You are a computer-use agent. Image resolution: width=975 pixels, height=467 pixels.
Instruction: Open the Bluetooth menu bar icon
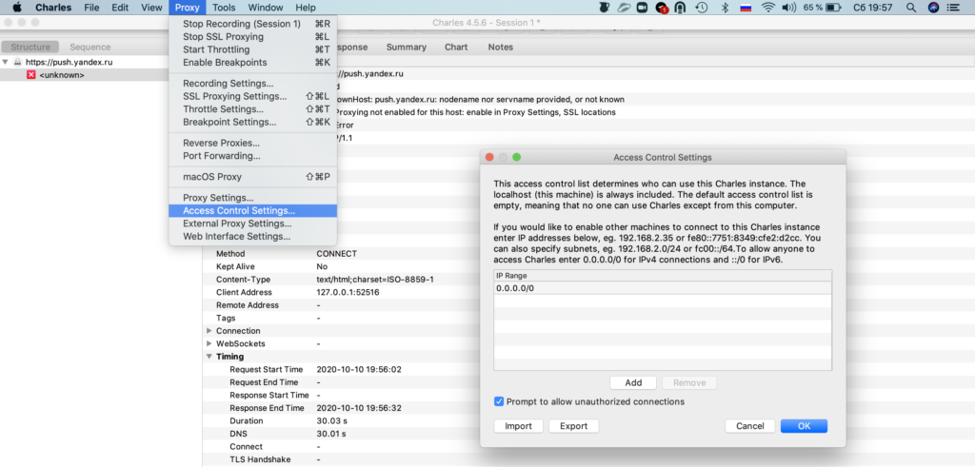pyautogui.click(x=723, y=8)
